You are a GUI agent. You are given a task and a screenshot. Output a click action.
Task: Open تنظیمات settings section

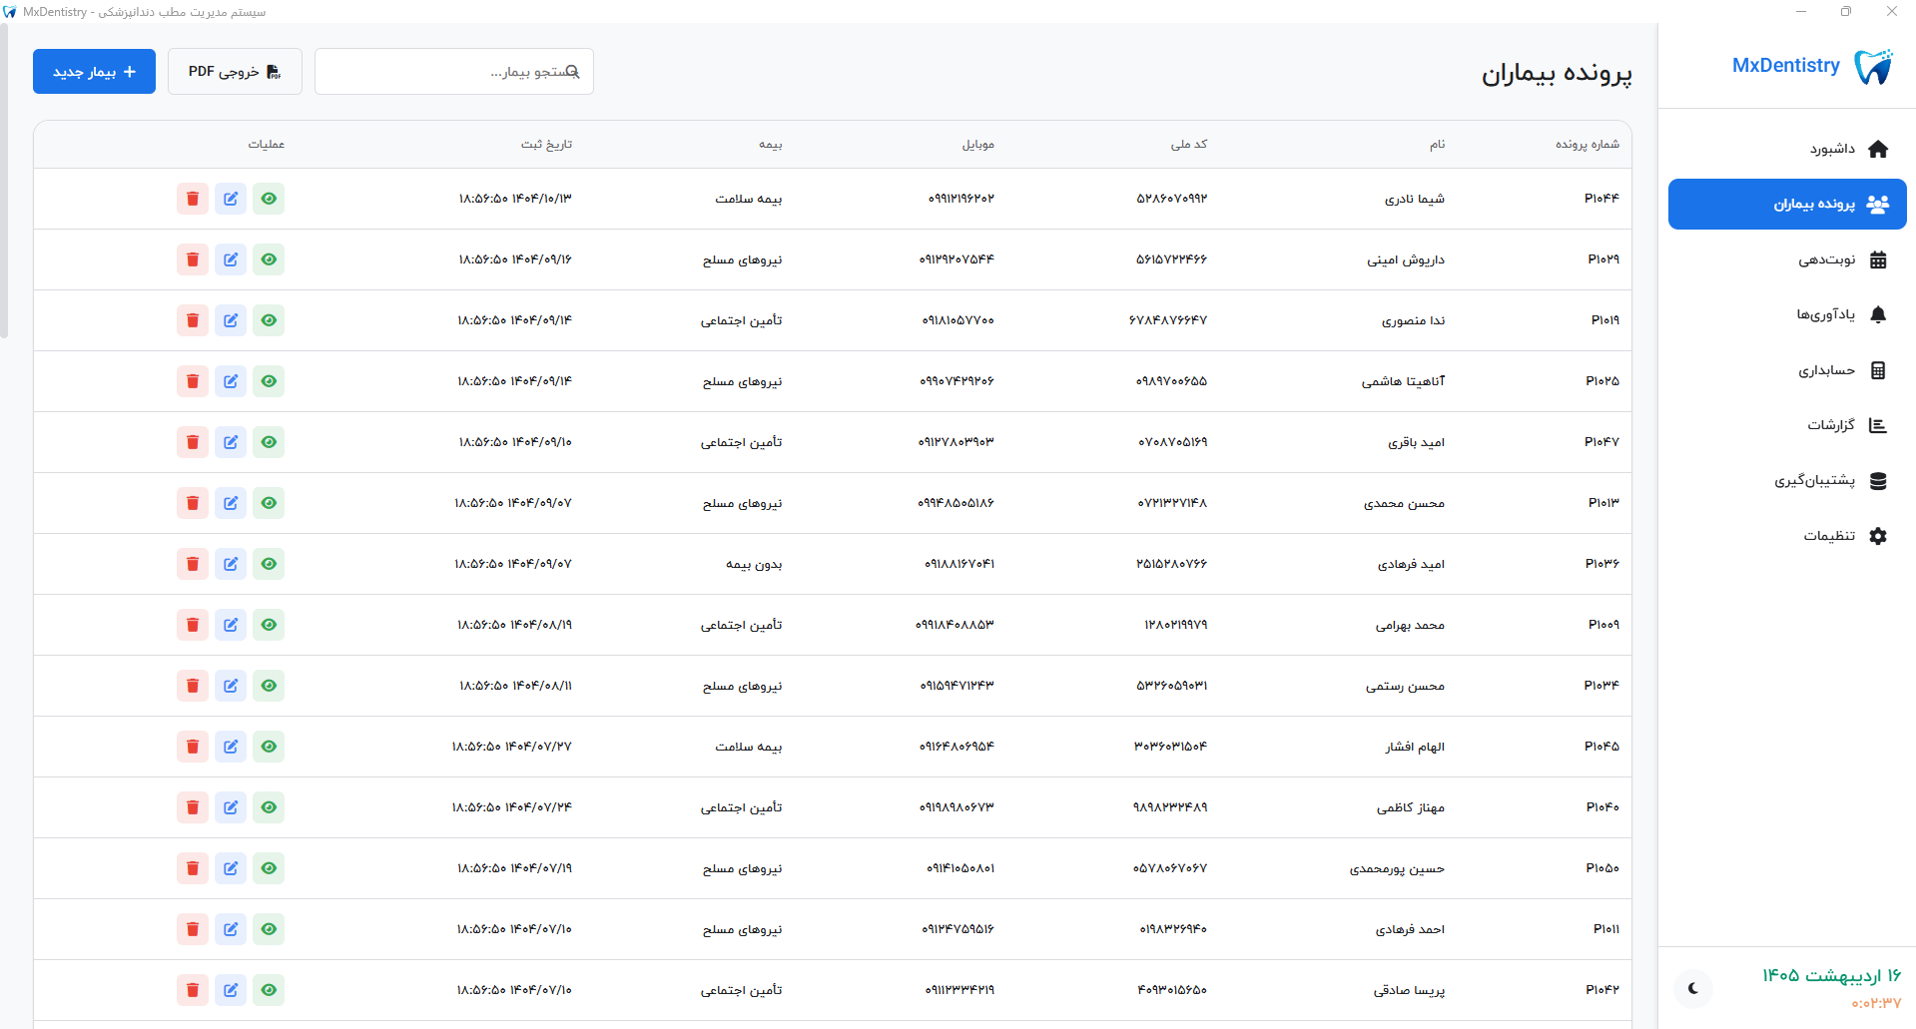point(1787,536)
